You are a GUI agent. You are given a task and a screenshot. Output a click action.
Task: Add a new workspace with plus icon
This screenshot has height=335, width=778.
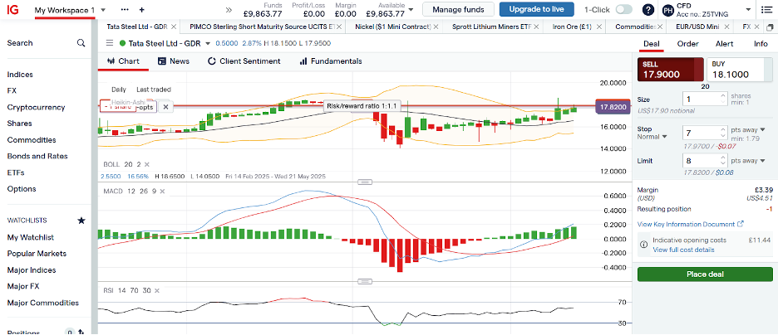tap(142, 9)
